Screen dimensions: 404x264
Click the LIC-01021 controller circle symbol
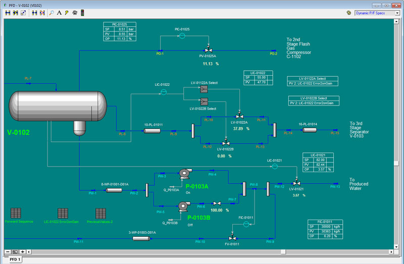pyautogui.click(x=275, y=166)
